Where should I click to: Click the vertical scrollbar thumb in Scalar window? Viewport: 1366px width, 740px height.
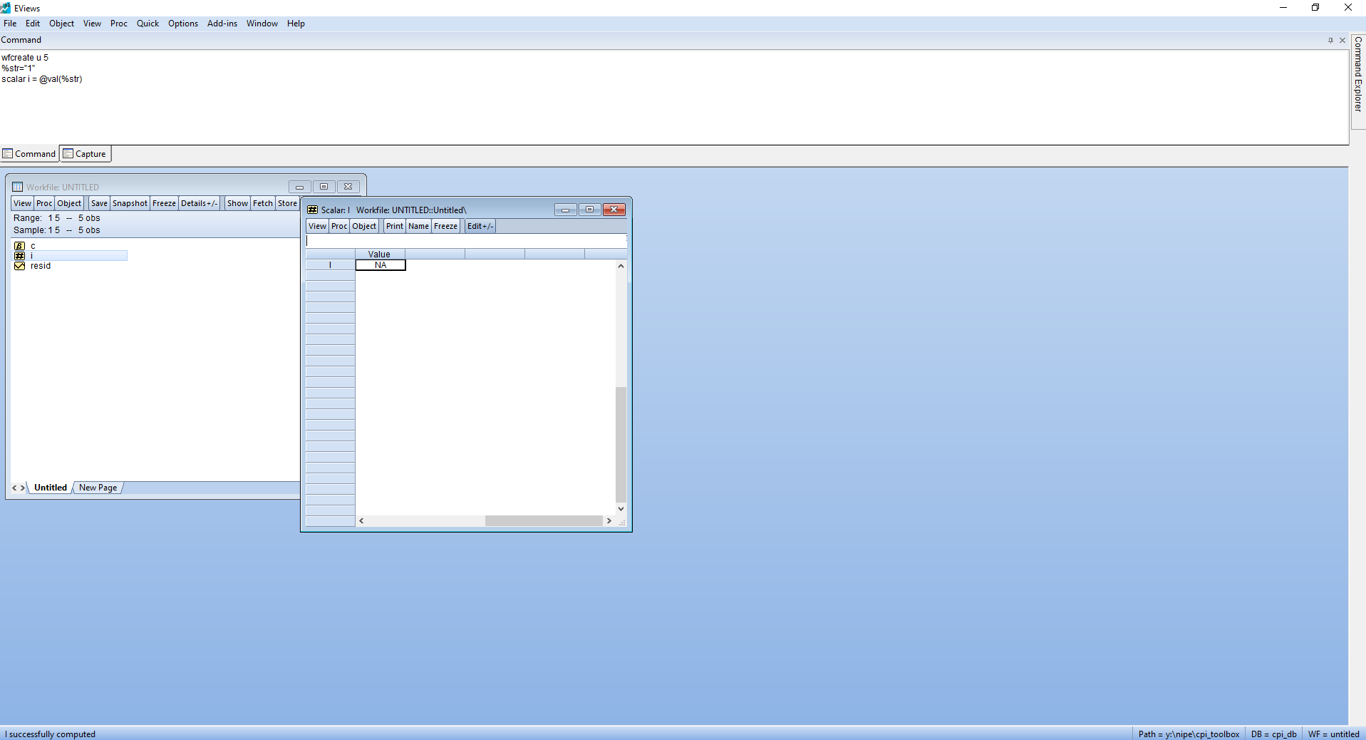pos(621,445)
